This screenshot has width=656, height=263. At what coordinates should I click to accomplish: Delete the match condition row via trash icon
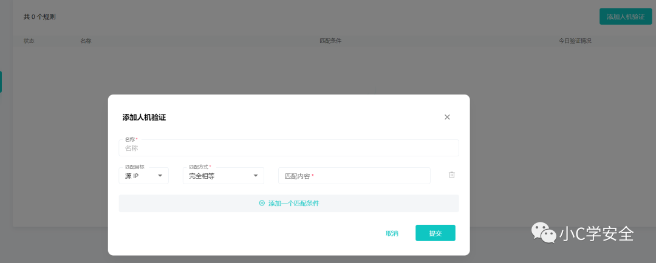[452, 175]
